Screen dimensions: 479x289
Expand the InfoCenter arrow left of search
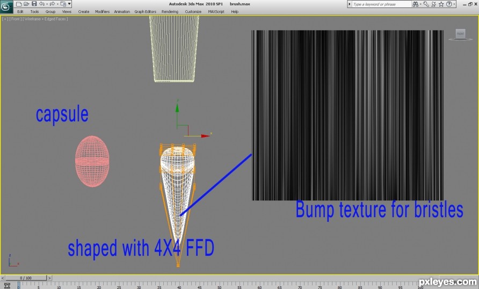[x=350, y=4]
